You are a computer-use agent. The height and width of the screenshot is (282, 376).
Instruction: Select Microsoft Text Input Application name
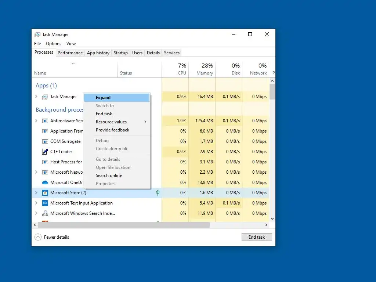click(x=82, y=203)
